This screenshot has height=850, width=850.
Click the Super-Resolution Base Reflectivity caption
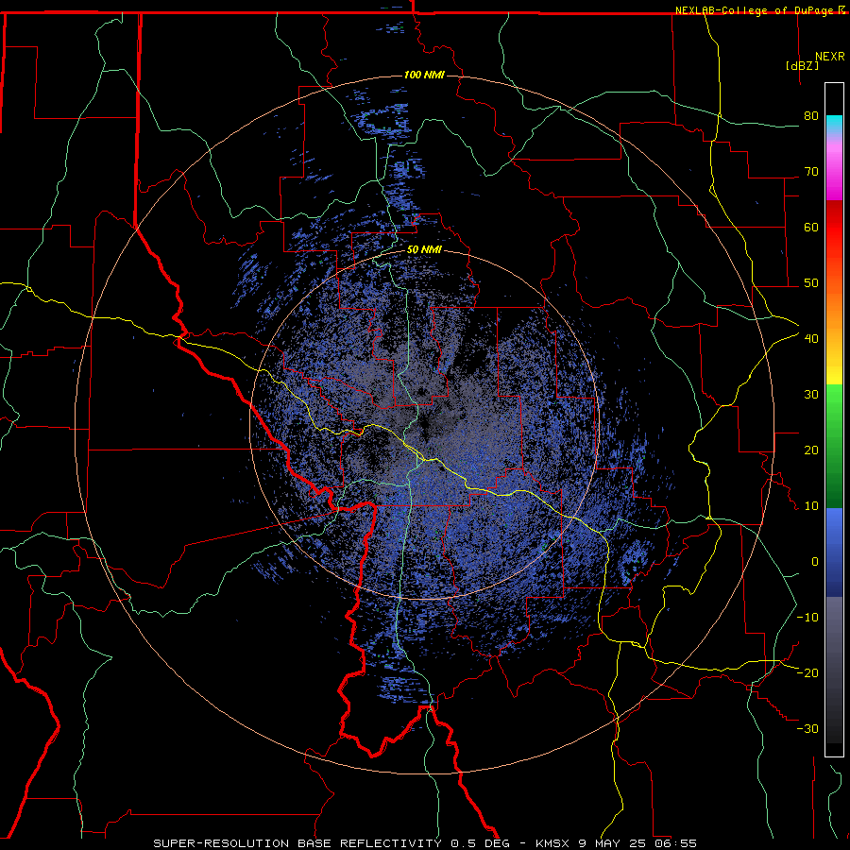tap(297, 843)
